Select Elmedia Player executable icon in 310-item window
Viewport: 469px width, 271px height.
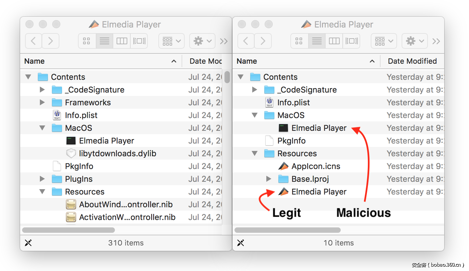tap(71, 141)
